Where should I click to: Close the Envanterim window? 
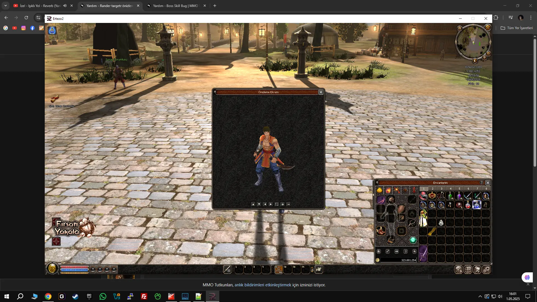point(488,183)
